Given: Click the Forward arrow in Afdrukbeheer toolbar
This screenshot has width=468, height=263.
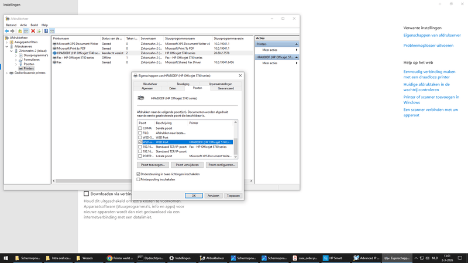Looking at the screenshot, I should (12, 31).
